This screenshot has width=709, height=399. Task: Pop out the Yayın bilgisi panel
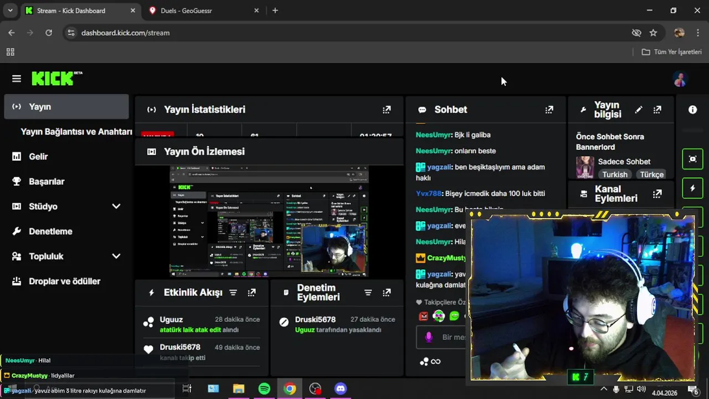click(657, 110)
